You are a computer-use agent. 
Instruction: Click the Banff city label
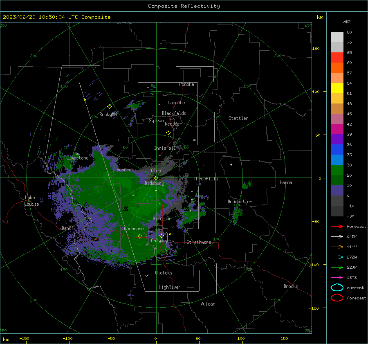67,228
